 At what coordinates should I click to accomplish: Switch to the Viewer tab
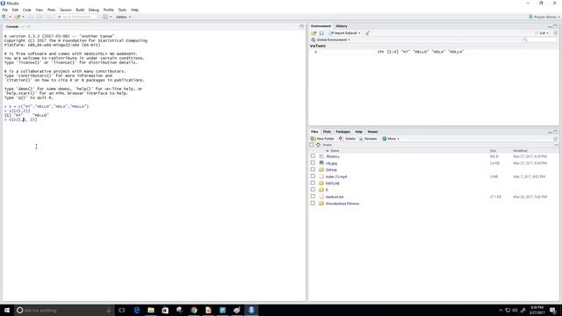[372, 132]
